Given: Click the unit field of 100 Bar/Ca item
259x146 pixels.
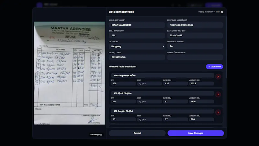Looking at the screenshot, I should tap(150, 119).
